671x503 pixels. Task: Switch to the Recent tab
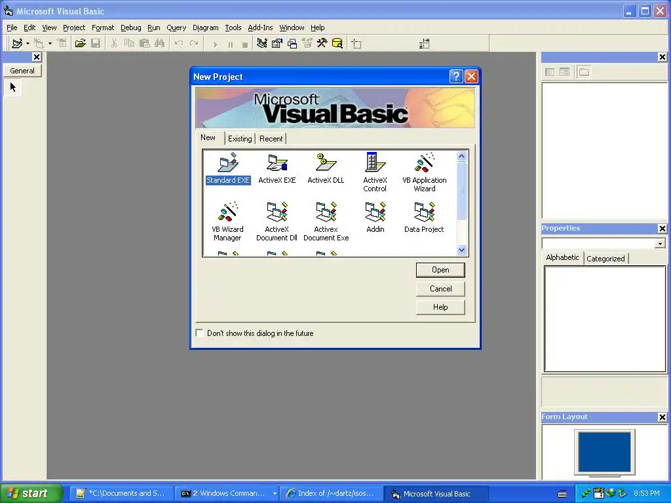pos(271,139)
